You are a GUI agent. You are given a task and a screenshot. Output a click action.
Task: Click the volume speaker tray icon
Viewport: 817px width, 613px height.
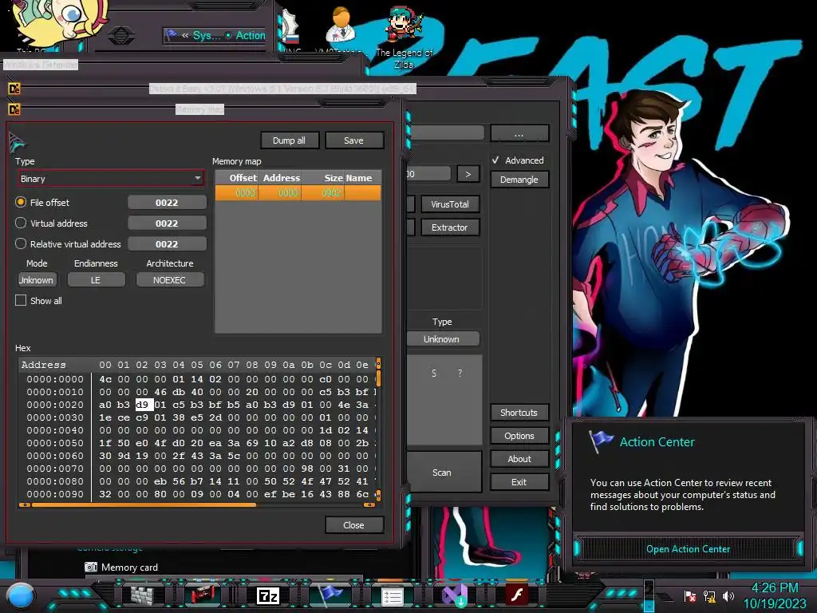coord(728,595)
